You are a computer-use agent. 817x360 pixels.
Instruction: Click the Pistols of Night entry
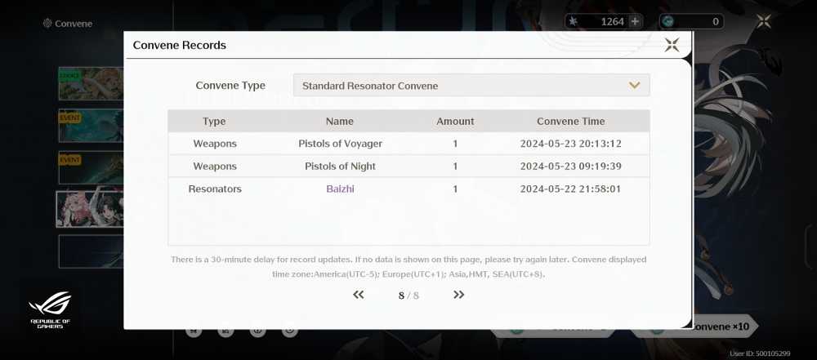(x=340, y=167)
